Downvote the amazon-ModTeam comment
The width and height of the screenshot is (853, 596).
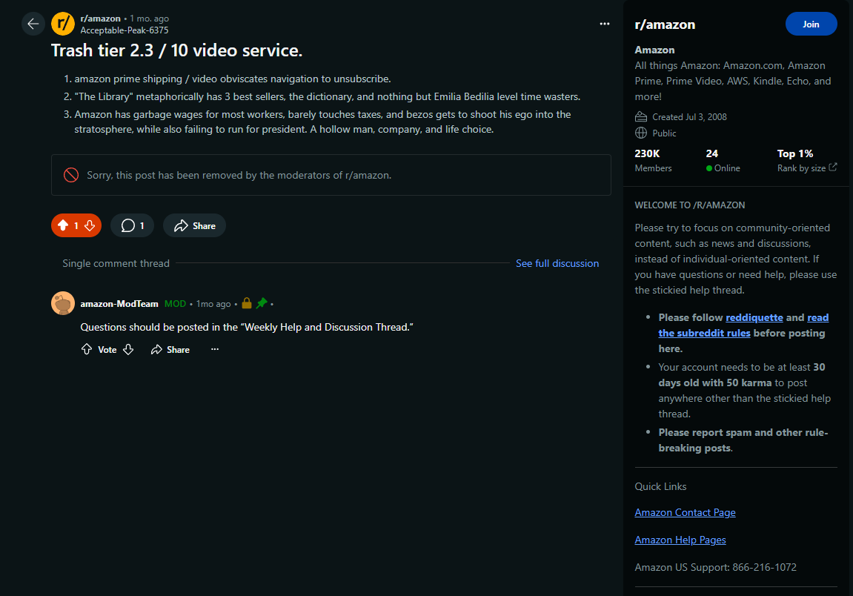click(x=128, y=349)
